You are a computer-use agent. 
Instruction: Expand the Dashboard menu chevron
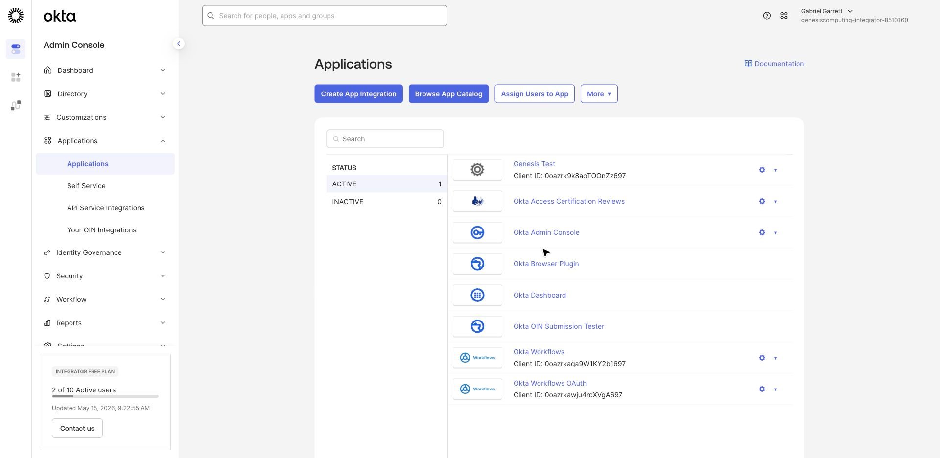(x=163, y=70)
